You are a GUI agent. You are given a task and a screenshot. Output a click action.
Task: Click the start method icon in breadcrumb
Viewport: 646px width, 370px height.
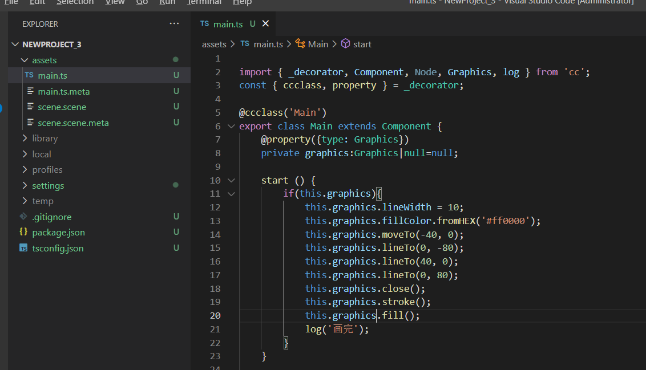[x=345, y=44]
